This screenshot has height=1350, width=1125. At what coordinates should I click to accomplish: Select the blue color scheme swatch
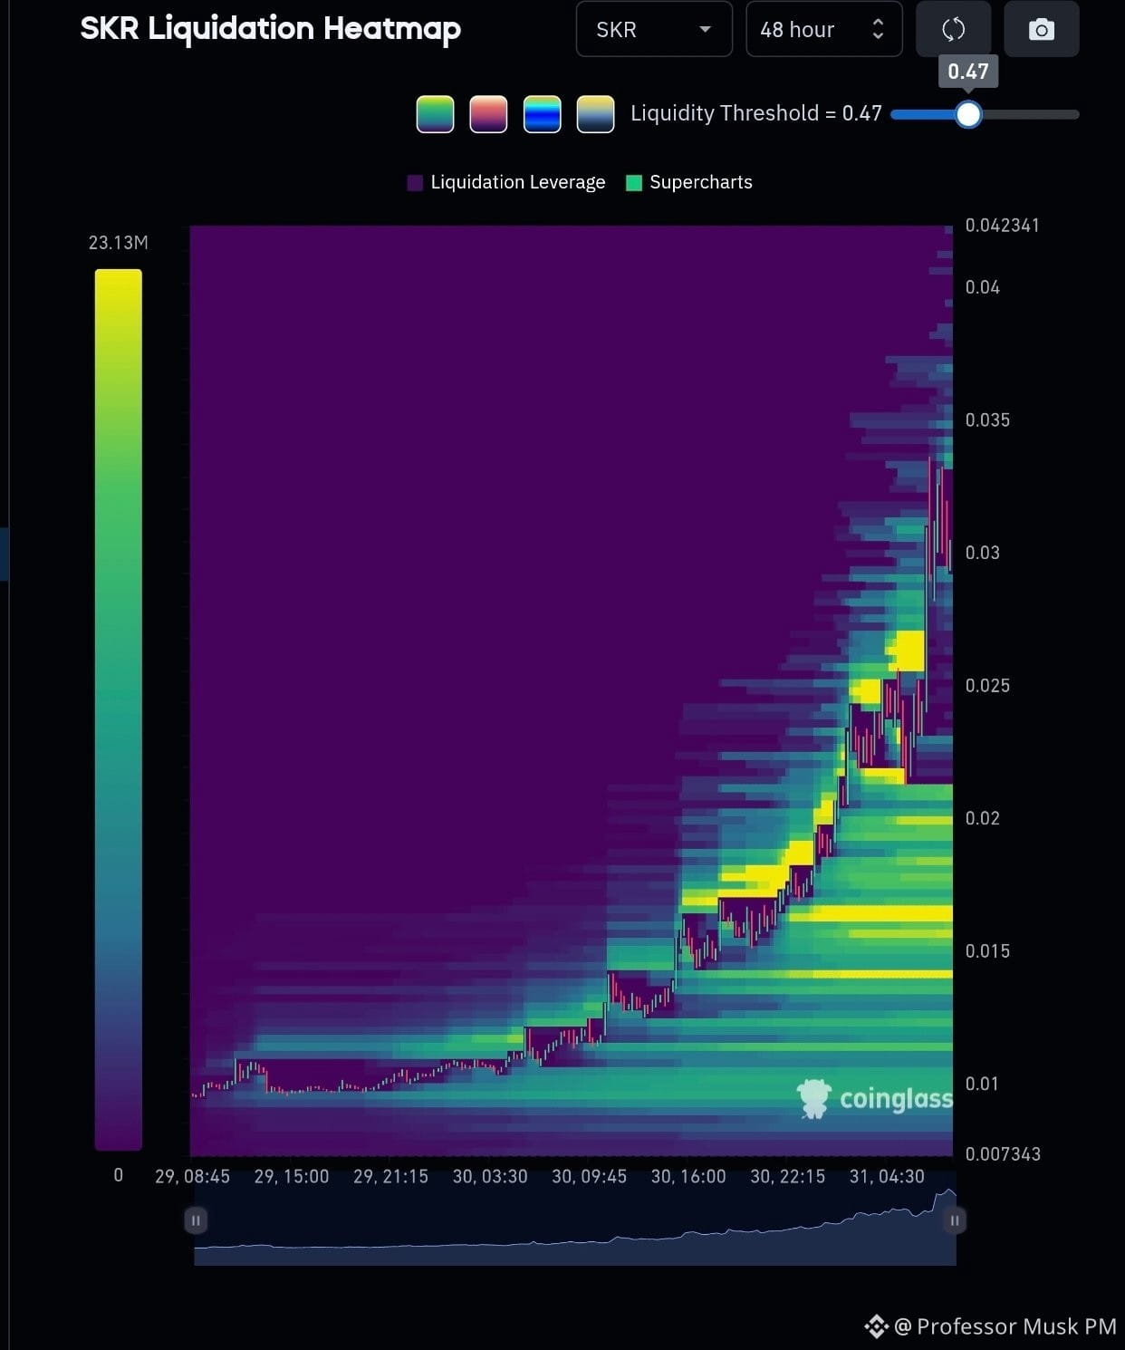click(x=542, y=114)
